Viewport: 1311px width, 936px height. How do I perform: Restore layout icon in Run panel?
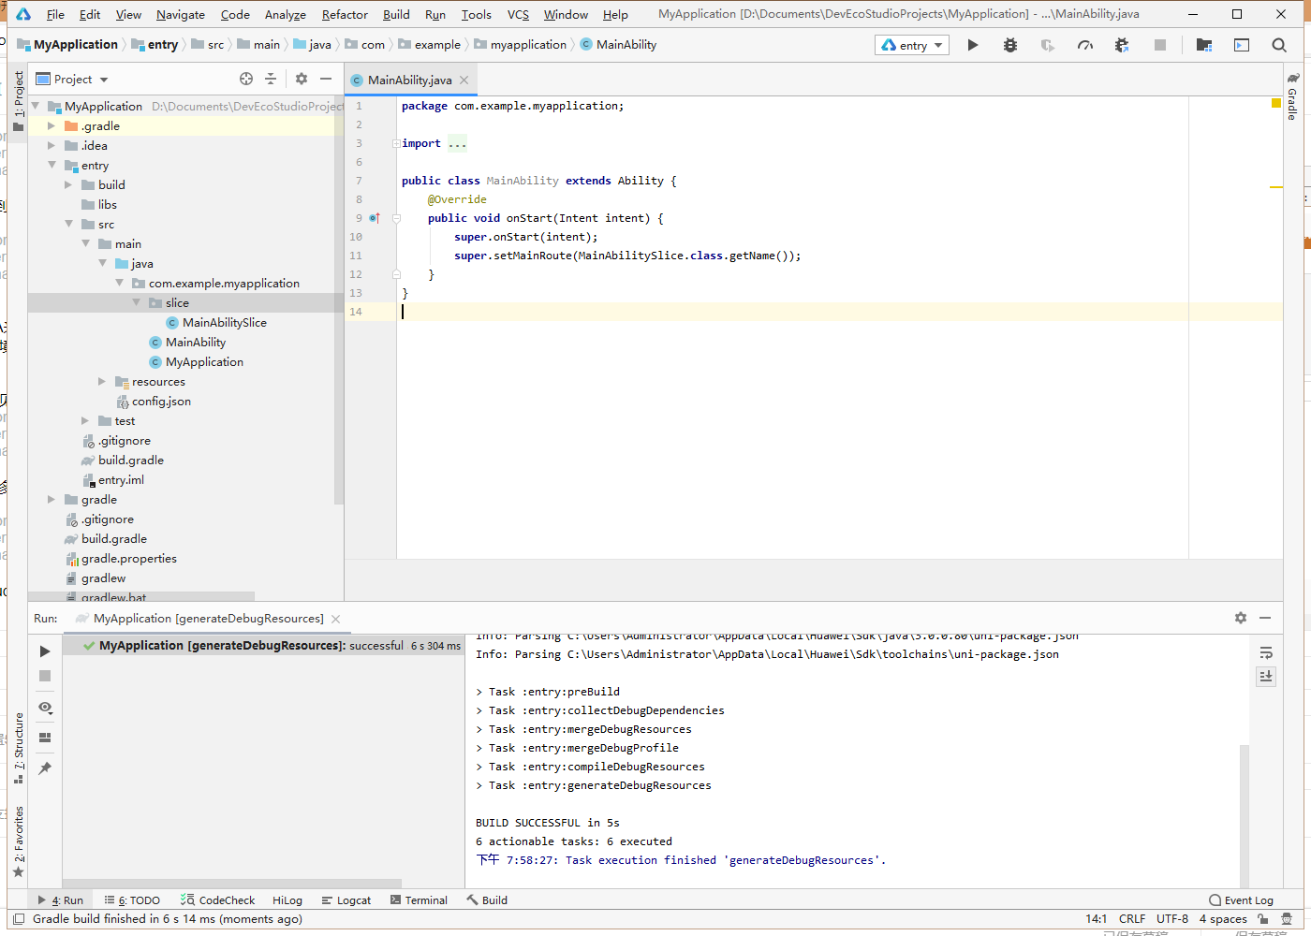tap(45, 738)
